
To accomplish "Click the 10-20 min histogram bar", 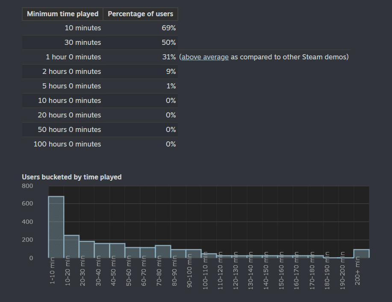I will coord(71,246).
